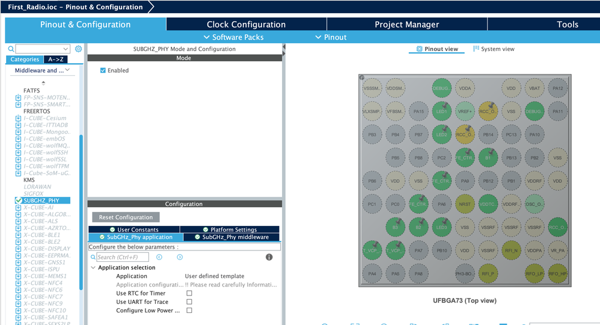Image resolution: width=600 pixels, height=325 pixels.
Task: Go to previous parameter search result arrow
Action: [x=159, y=257]
